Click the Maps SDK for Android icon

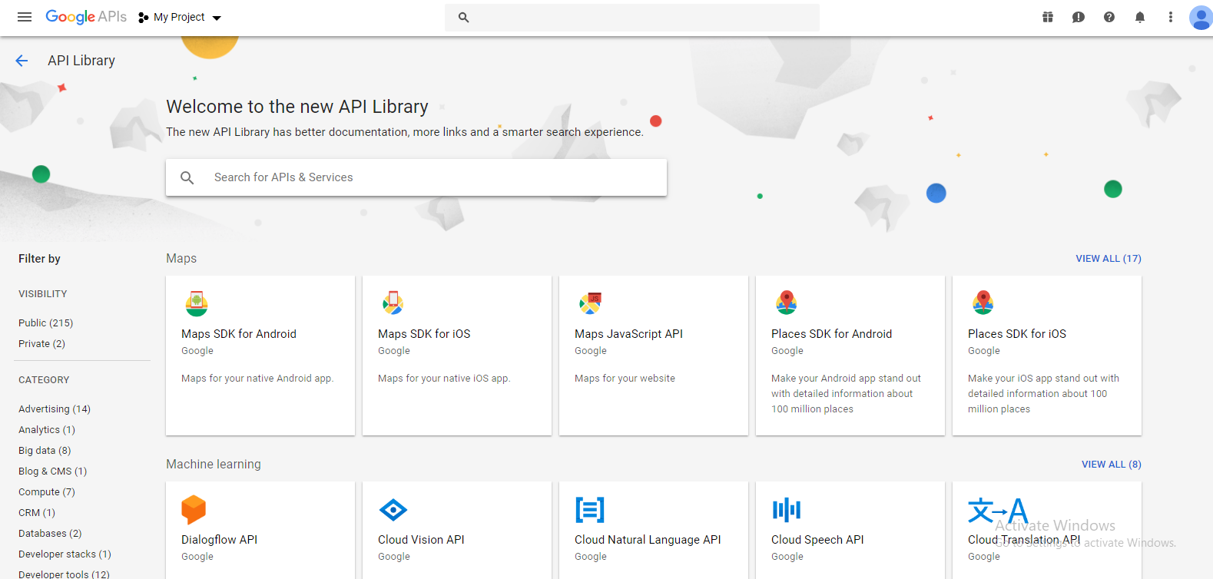point(197,303)
